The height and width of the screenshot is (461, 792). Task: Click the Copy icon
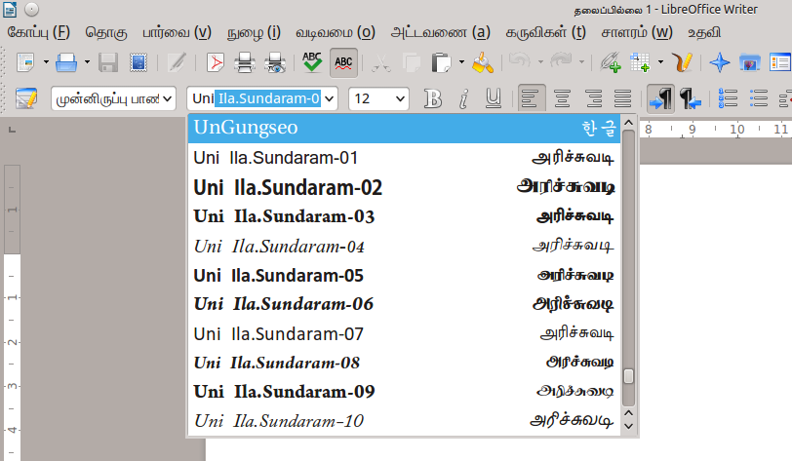point(412,62)
